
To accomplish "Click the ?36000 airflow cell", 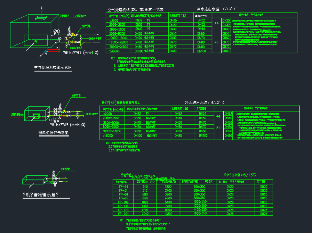I will coord(114,51).
